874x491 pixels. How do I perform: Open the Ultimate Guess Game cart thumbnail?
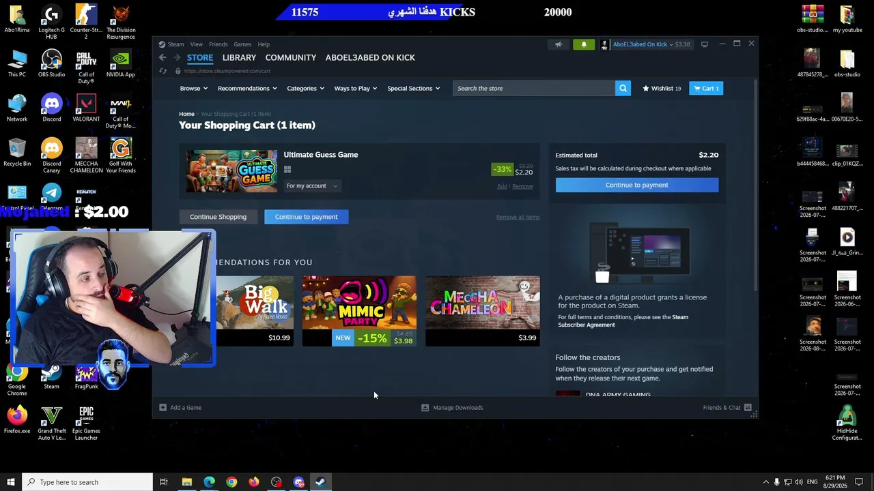[231, 171]
